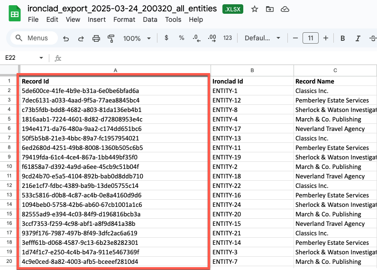Star the spreadsheet document
The height and width of the screenshot is (270, 377).
tap(254, 9)
